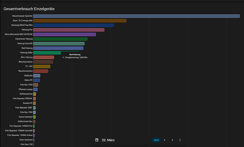Click the 22. März date label

(x=108, y=140)
